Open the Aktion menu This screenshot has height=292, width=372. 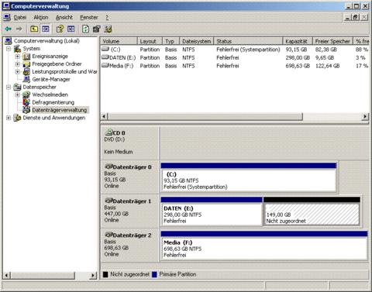pos(41,17)
